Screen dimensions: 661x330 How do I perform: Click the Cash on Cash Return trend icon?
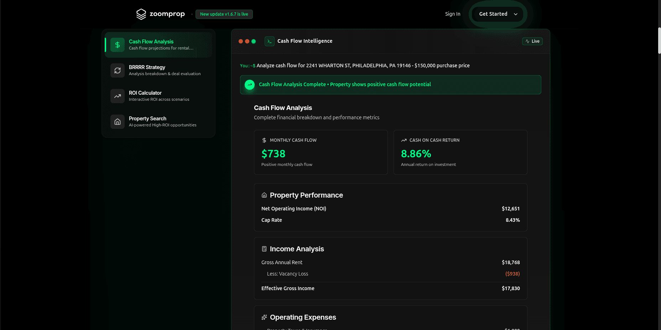coord(404,140)
